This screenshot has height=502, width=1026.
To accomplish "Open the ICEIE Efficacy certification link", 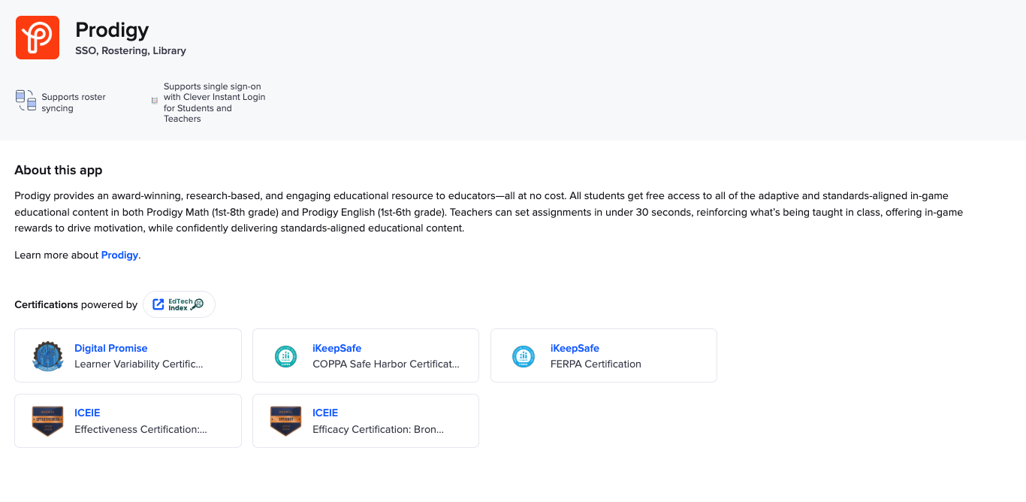I will 325,413.
